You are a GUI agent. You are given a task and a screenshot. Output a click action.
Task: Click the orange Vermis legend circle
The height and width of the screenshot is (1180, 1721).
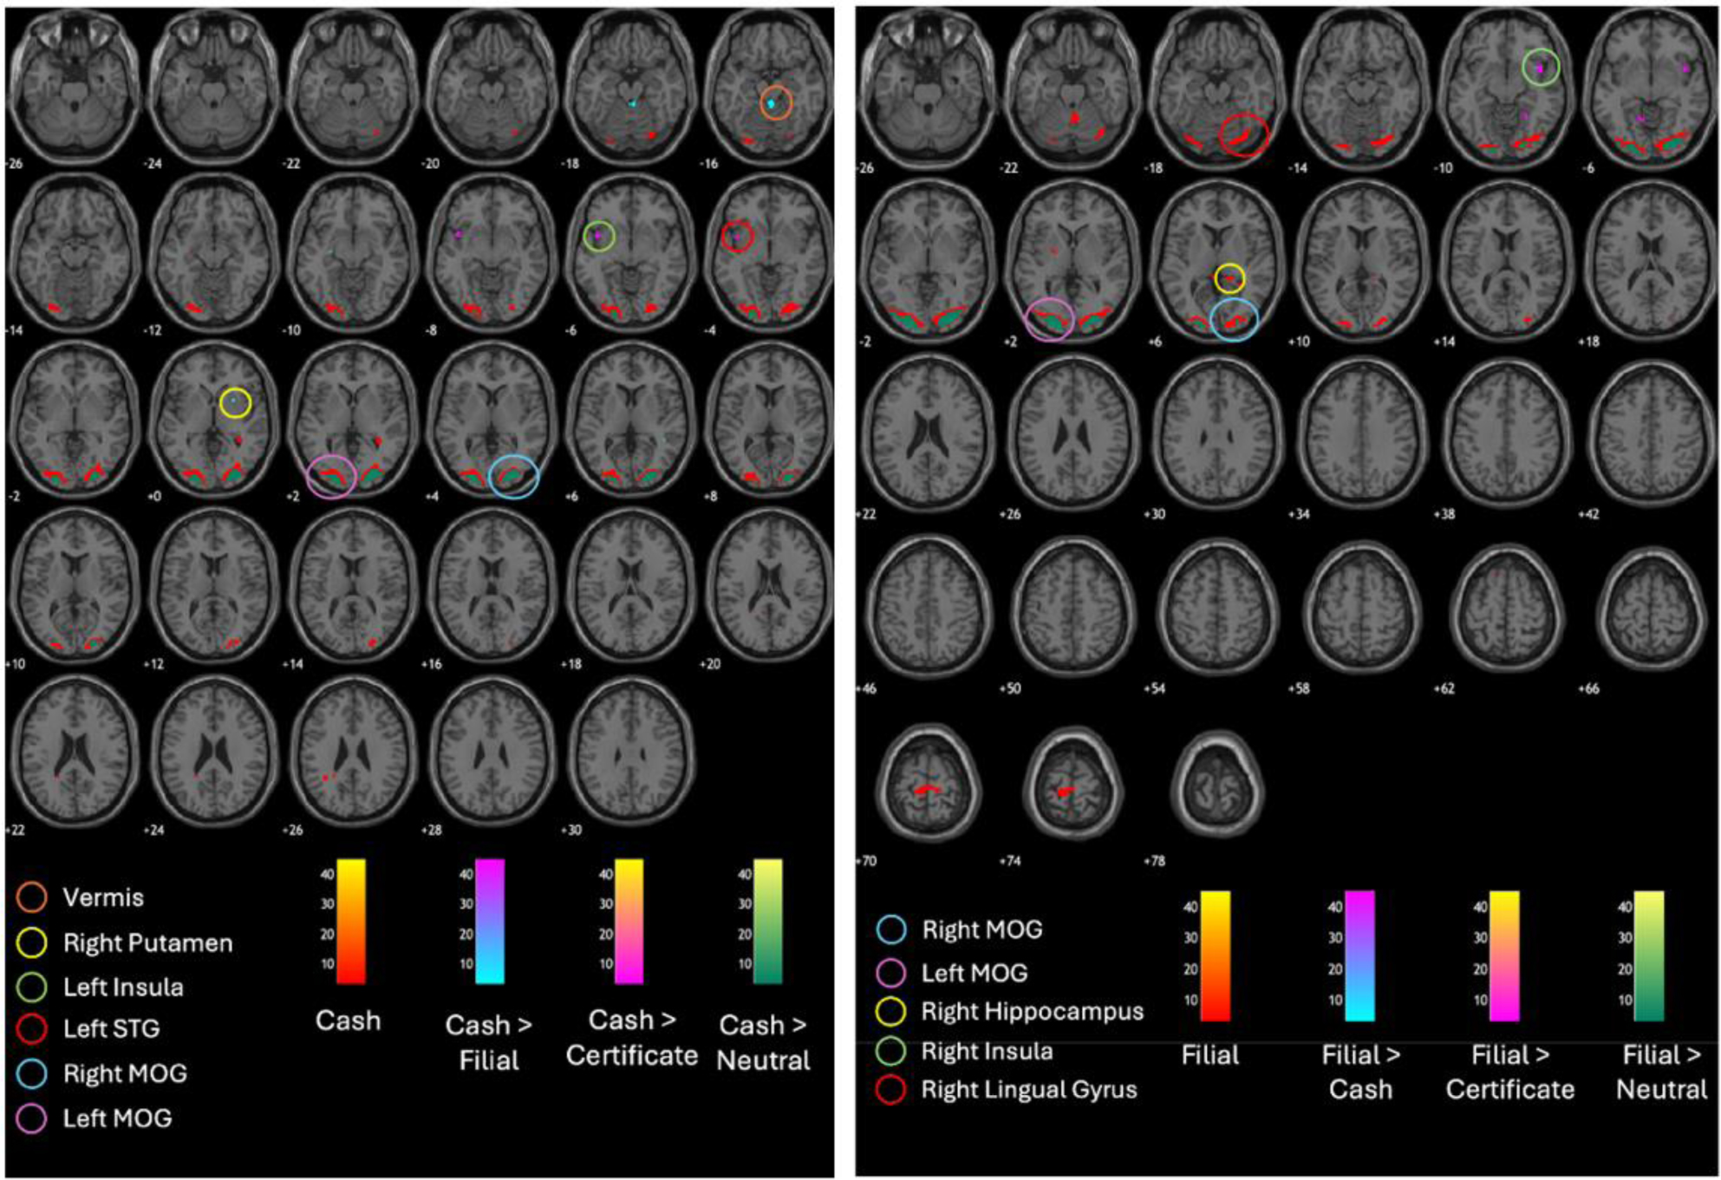tap(32, 897)
